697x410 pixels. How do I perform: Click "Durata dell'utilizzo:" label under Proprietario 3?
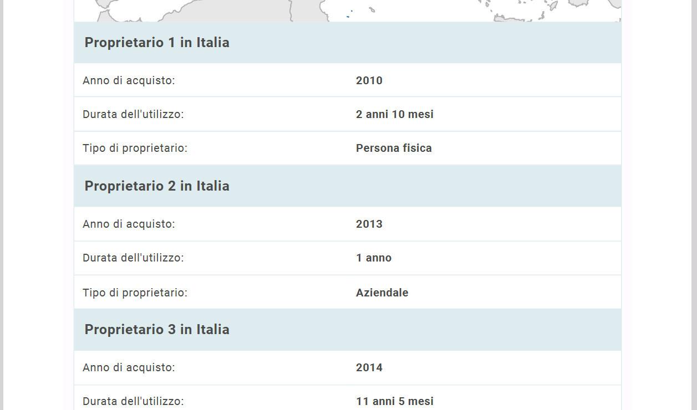coord(133,401)
